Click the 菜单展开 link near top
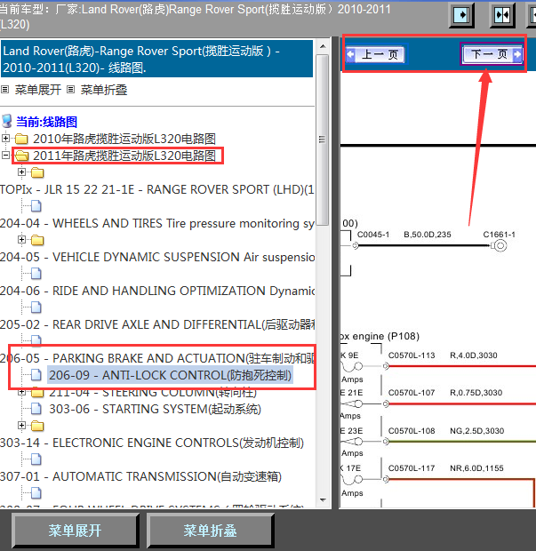The image size is (536, 551). click(38, 90)
